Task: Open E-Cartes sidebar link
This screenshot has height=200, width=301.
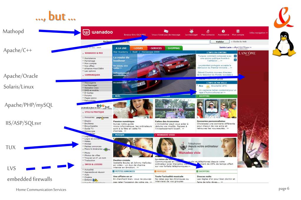Action: (89, 93)
